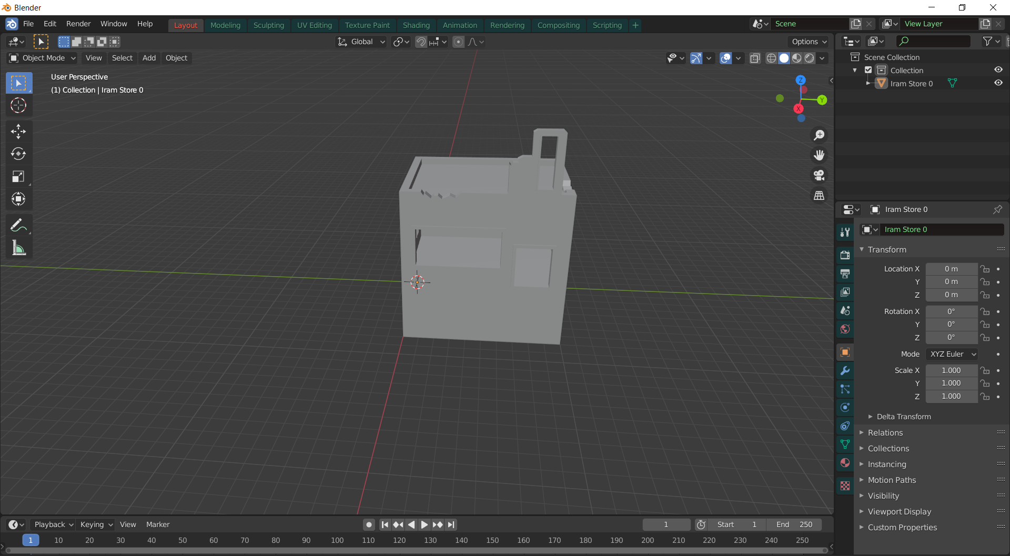Toggle camera view in viewport
The image size is (1010, 556).
pos(819,175)
